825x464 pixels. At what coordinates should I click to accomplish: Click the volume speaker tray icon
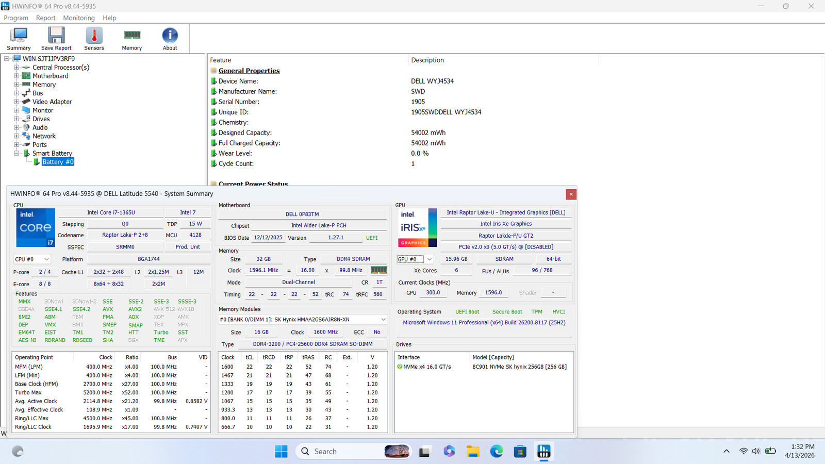(756, 452)
